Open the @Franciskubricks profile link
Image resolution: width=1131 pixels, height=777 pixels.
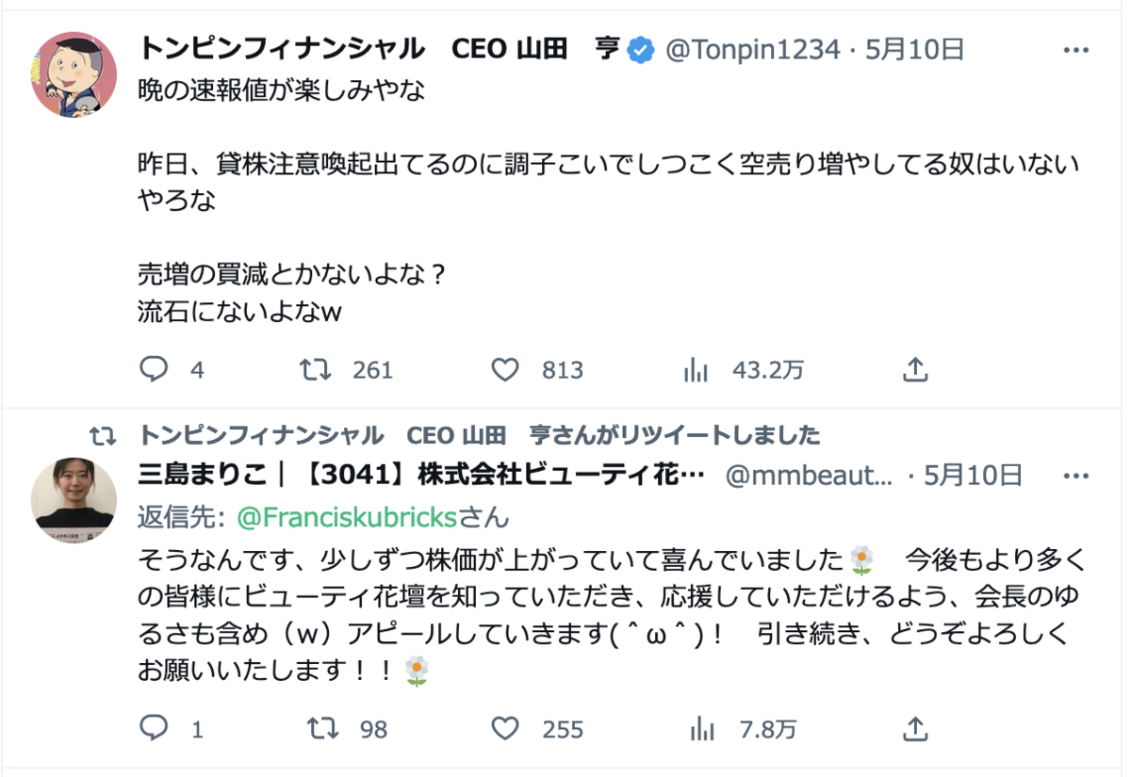tap(347, 516)
